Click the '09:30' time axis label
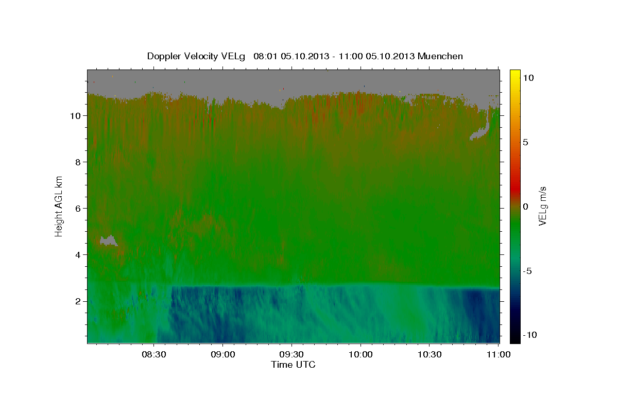The image size is (618, 412). pos(291,354)
